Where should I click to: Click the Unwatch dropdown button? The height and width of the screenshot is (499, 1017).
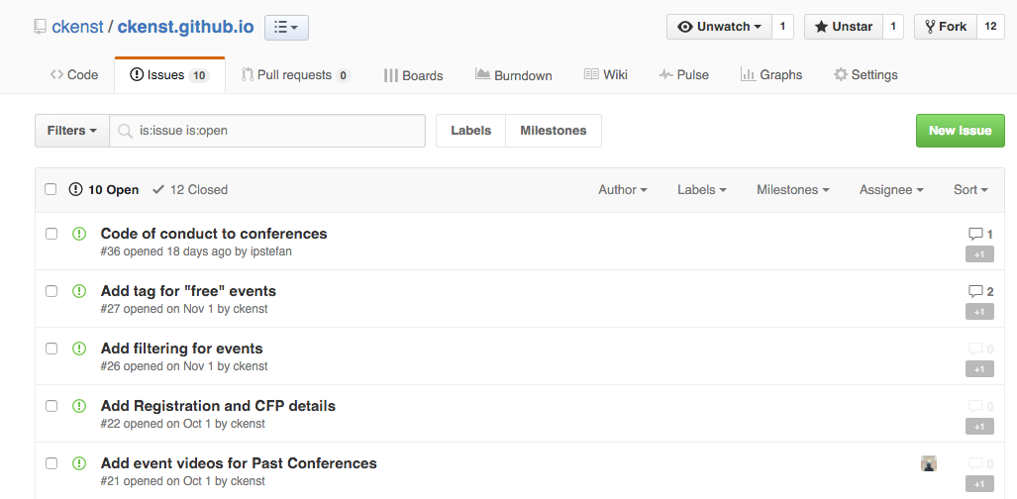719,27
